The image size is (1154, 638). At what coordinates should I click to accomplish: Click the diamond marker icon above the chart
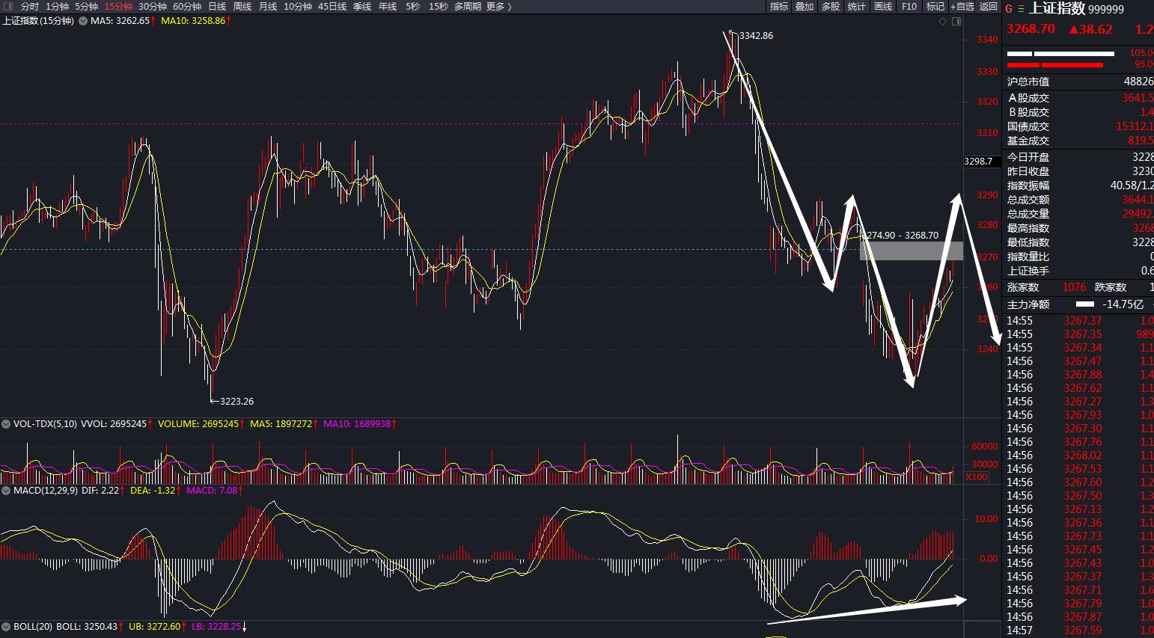tap(943, 21)
